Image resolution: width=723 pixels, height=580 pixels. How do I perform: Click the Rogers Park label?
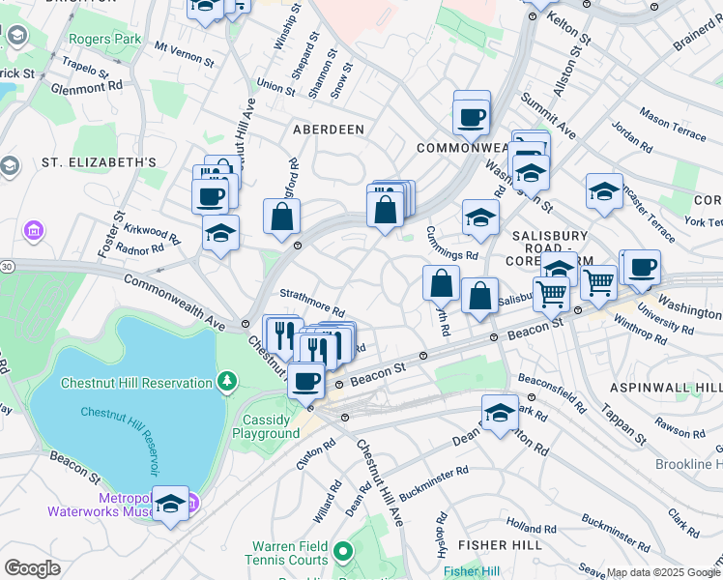[103, 40]
